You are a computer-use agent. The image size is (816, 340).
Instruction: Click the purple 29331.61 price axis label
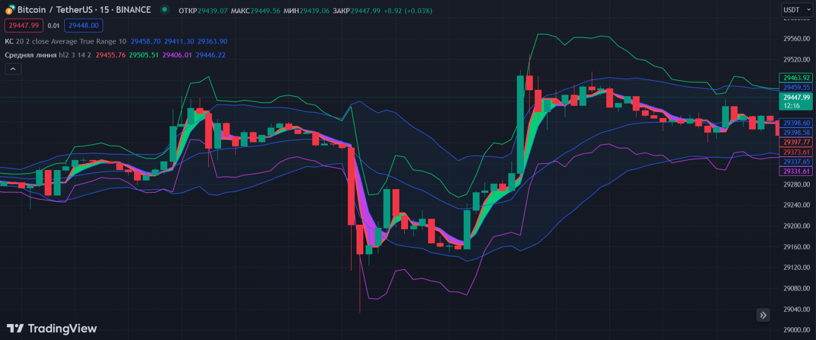(796, 171)
